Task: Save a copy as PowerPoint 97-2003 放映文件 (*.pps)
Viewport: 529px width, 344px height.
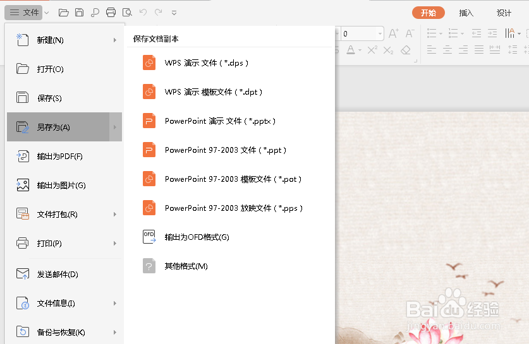Action: click(229, 208)
